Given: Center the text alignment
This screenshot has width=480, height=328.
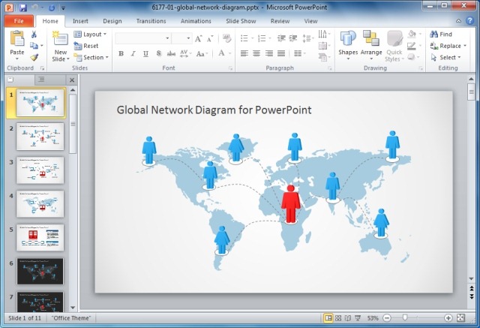Looking at the screenshot, I should [x=256, y=53].
